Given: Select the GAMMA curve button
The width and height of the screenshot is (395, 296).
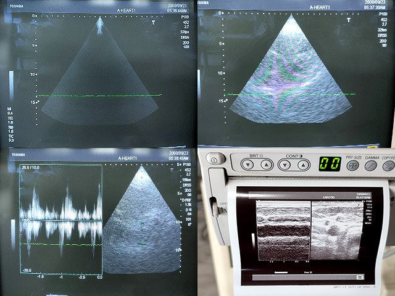Looking at the screenshot, I should (371, 166).
